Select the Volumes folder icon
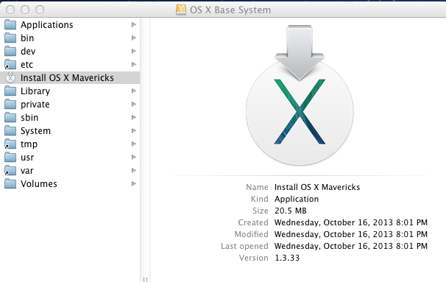This screenshot has height=282, width=446. pyautogui.click(x=10, y=183)
